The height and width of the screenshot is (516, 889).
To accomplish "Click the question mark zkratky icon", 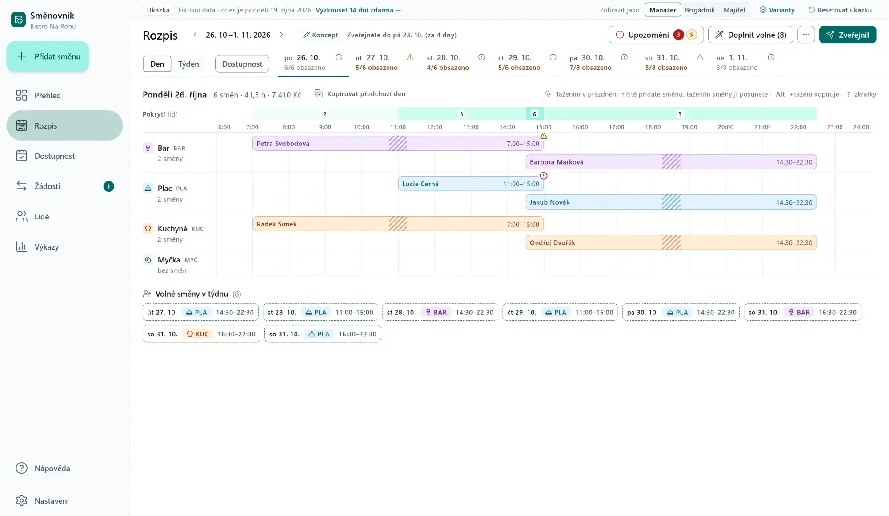I will 849,94.
